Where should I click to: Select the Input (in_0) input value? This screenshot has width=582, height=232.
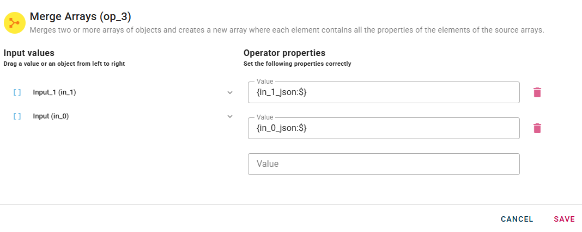point(51,116)
